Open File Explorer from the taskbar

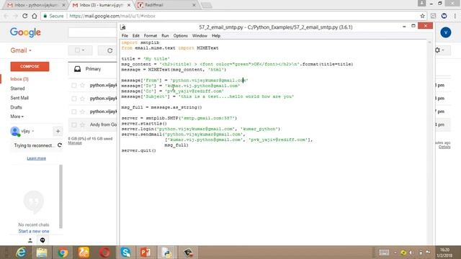[42, 253]
